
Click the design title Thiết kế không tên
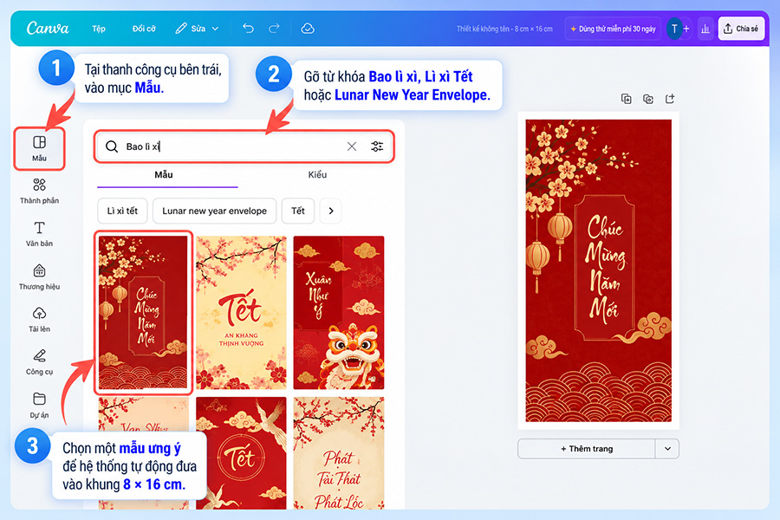click(x=504, y=29)
